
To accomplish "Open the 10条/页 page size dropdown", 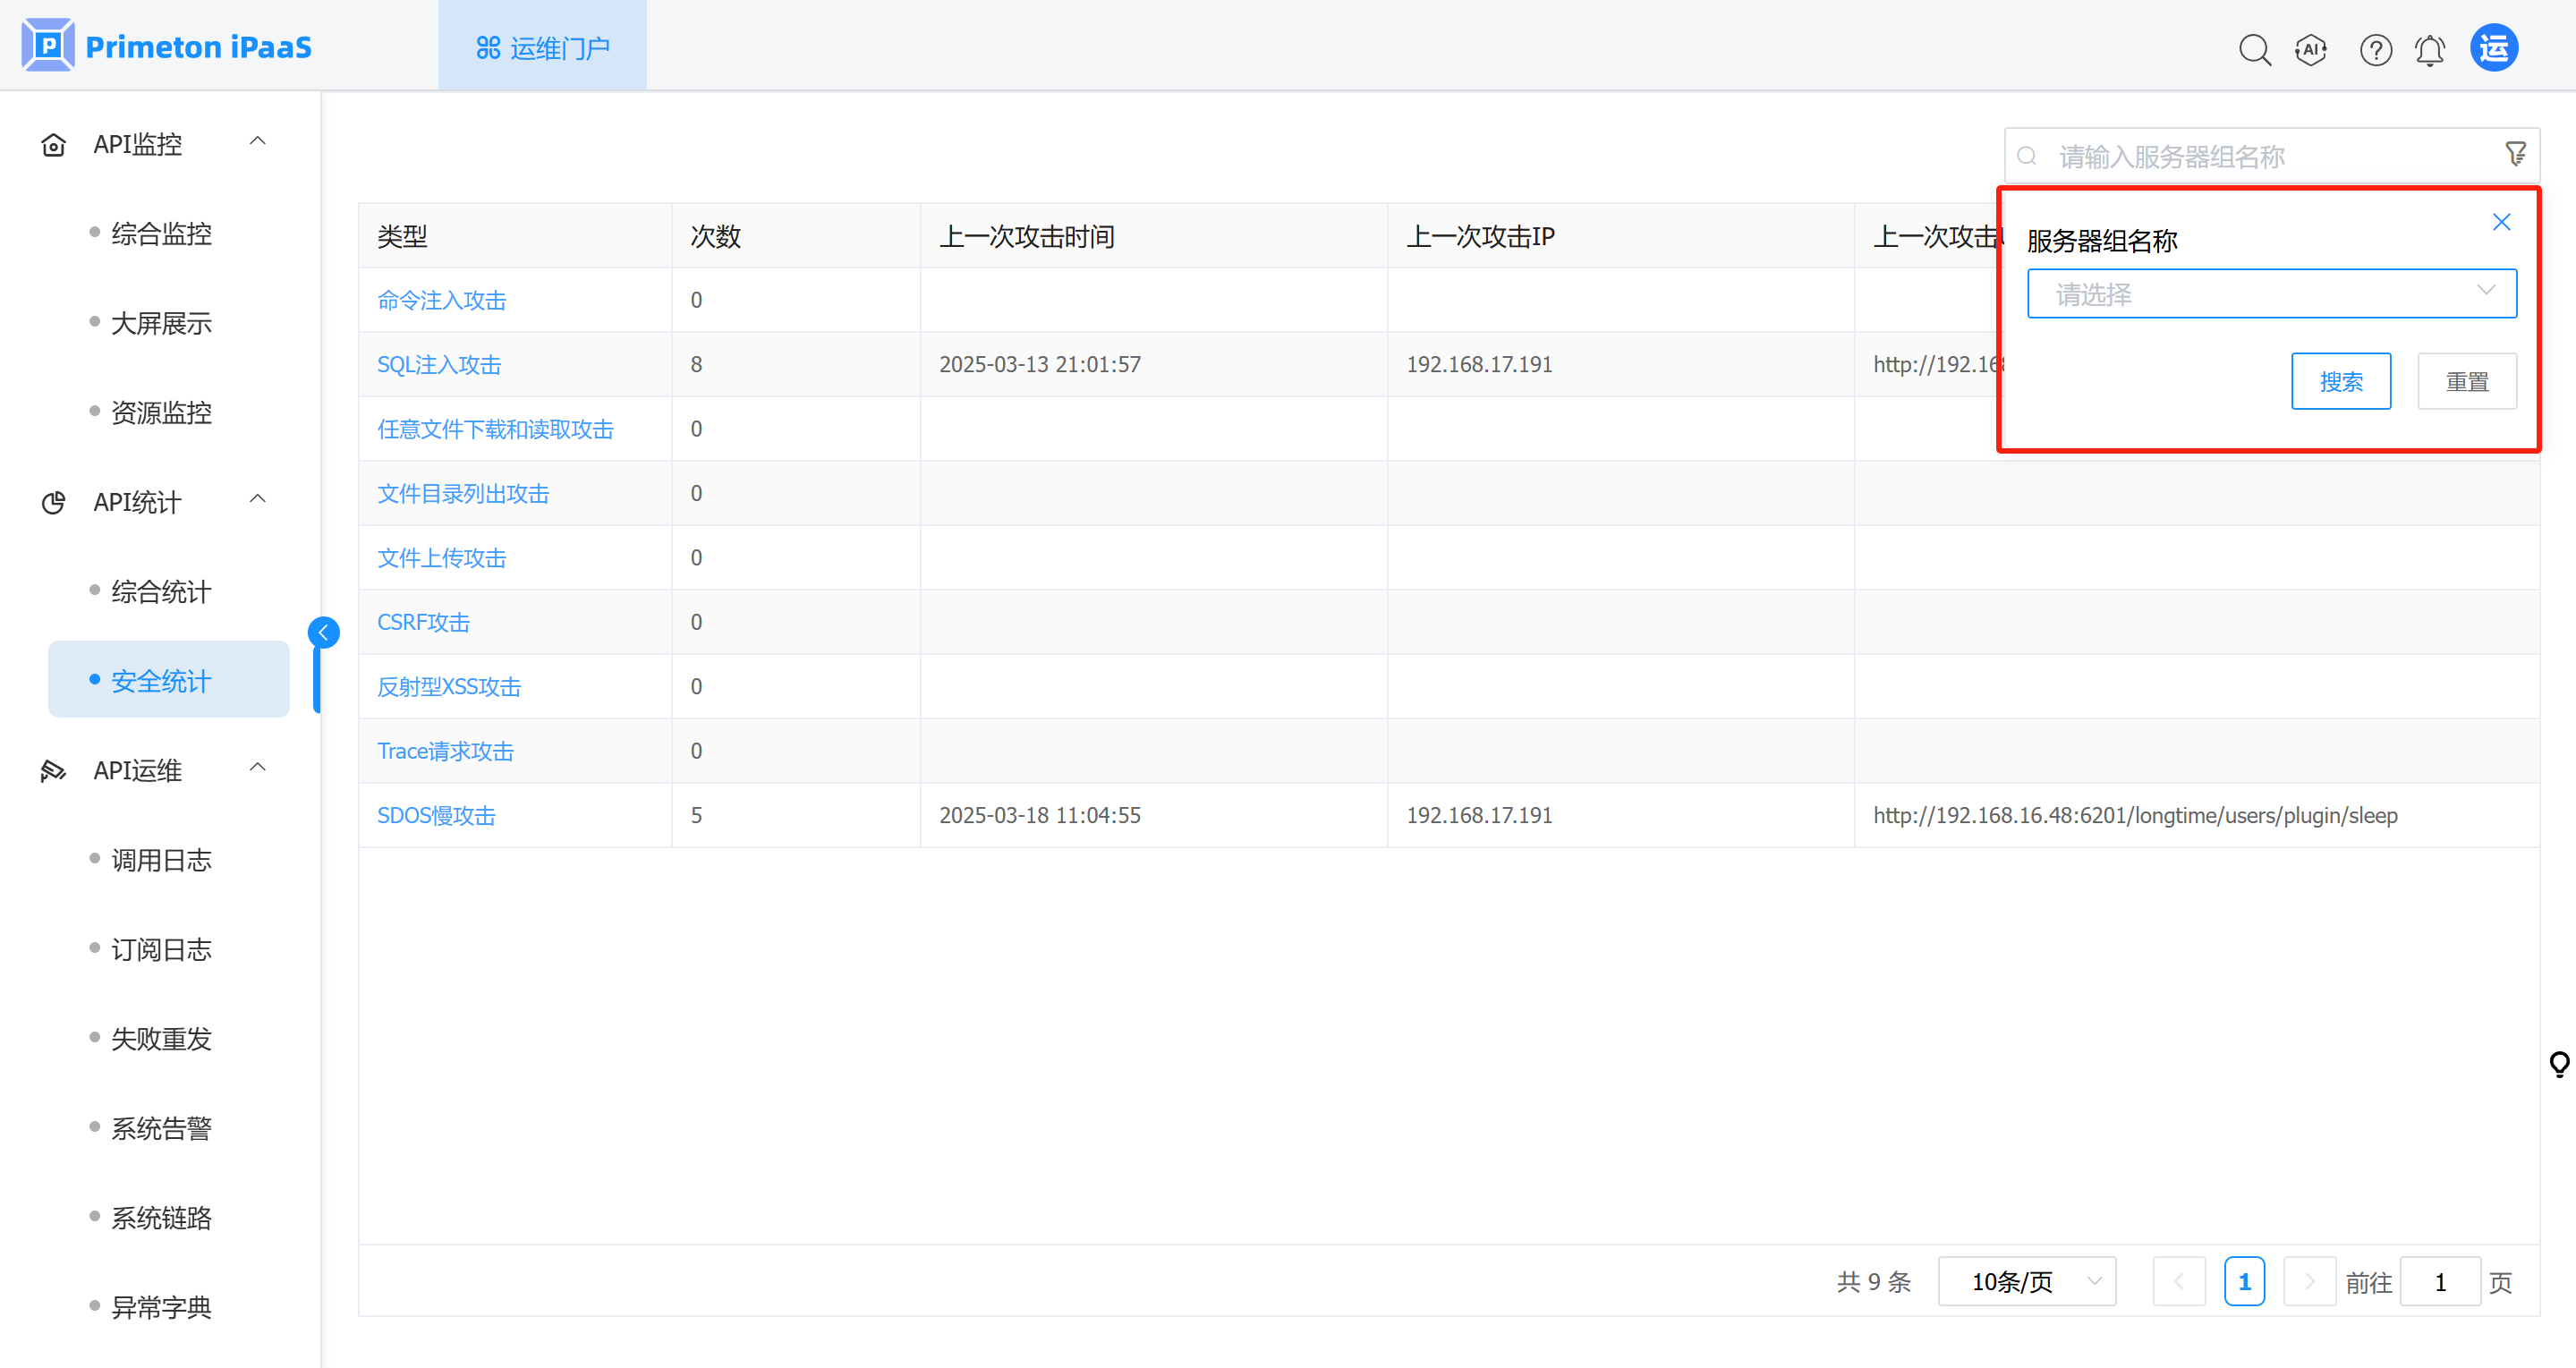I will click(x=2026, y=1281).
